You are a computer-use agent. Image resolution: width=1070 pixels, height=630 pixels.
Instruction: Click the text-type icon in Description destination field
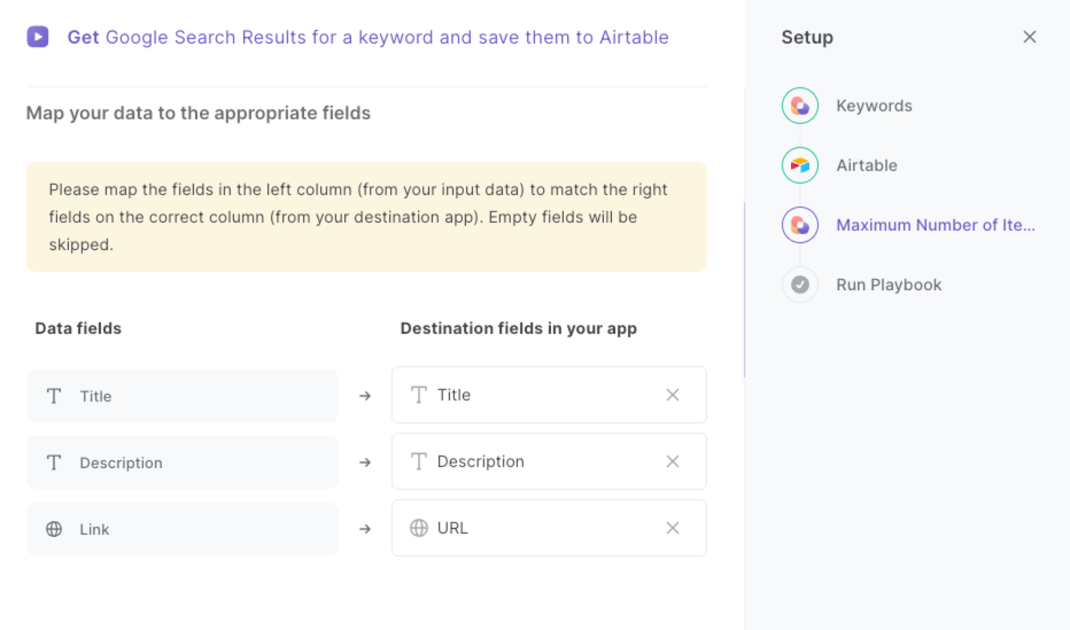419,461
